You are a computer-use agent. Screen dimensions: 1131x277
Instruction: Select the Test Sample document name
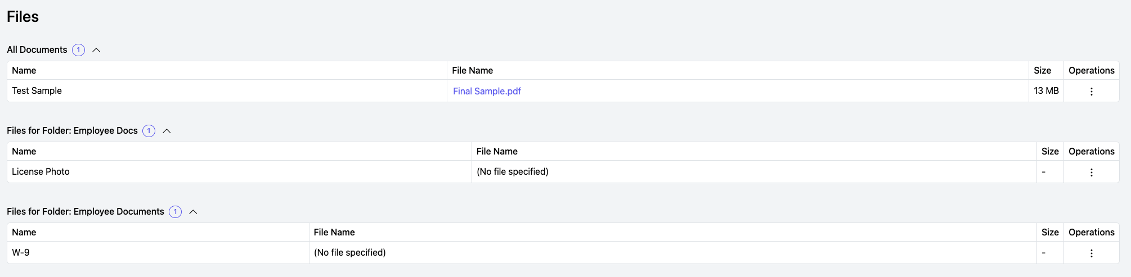(37, 91)
